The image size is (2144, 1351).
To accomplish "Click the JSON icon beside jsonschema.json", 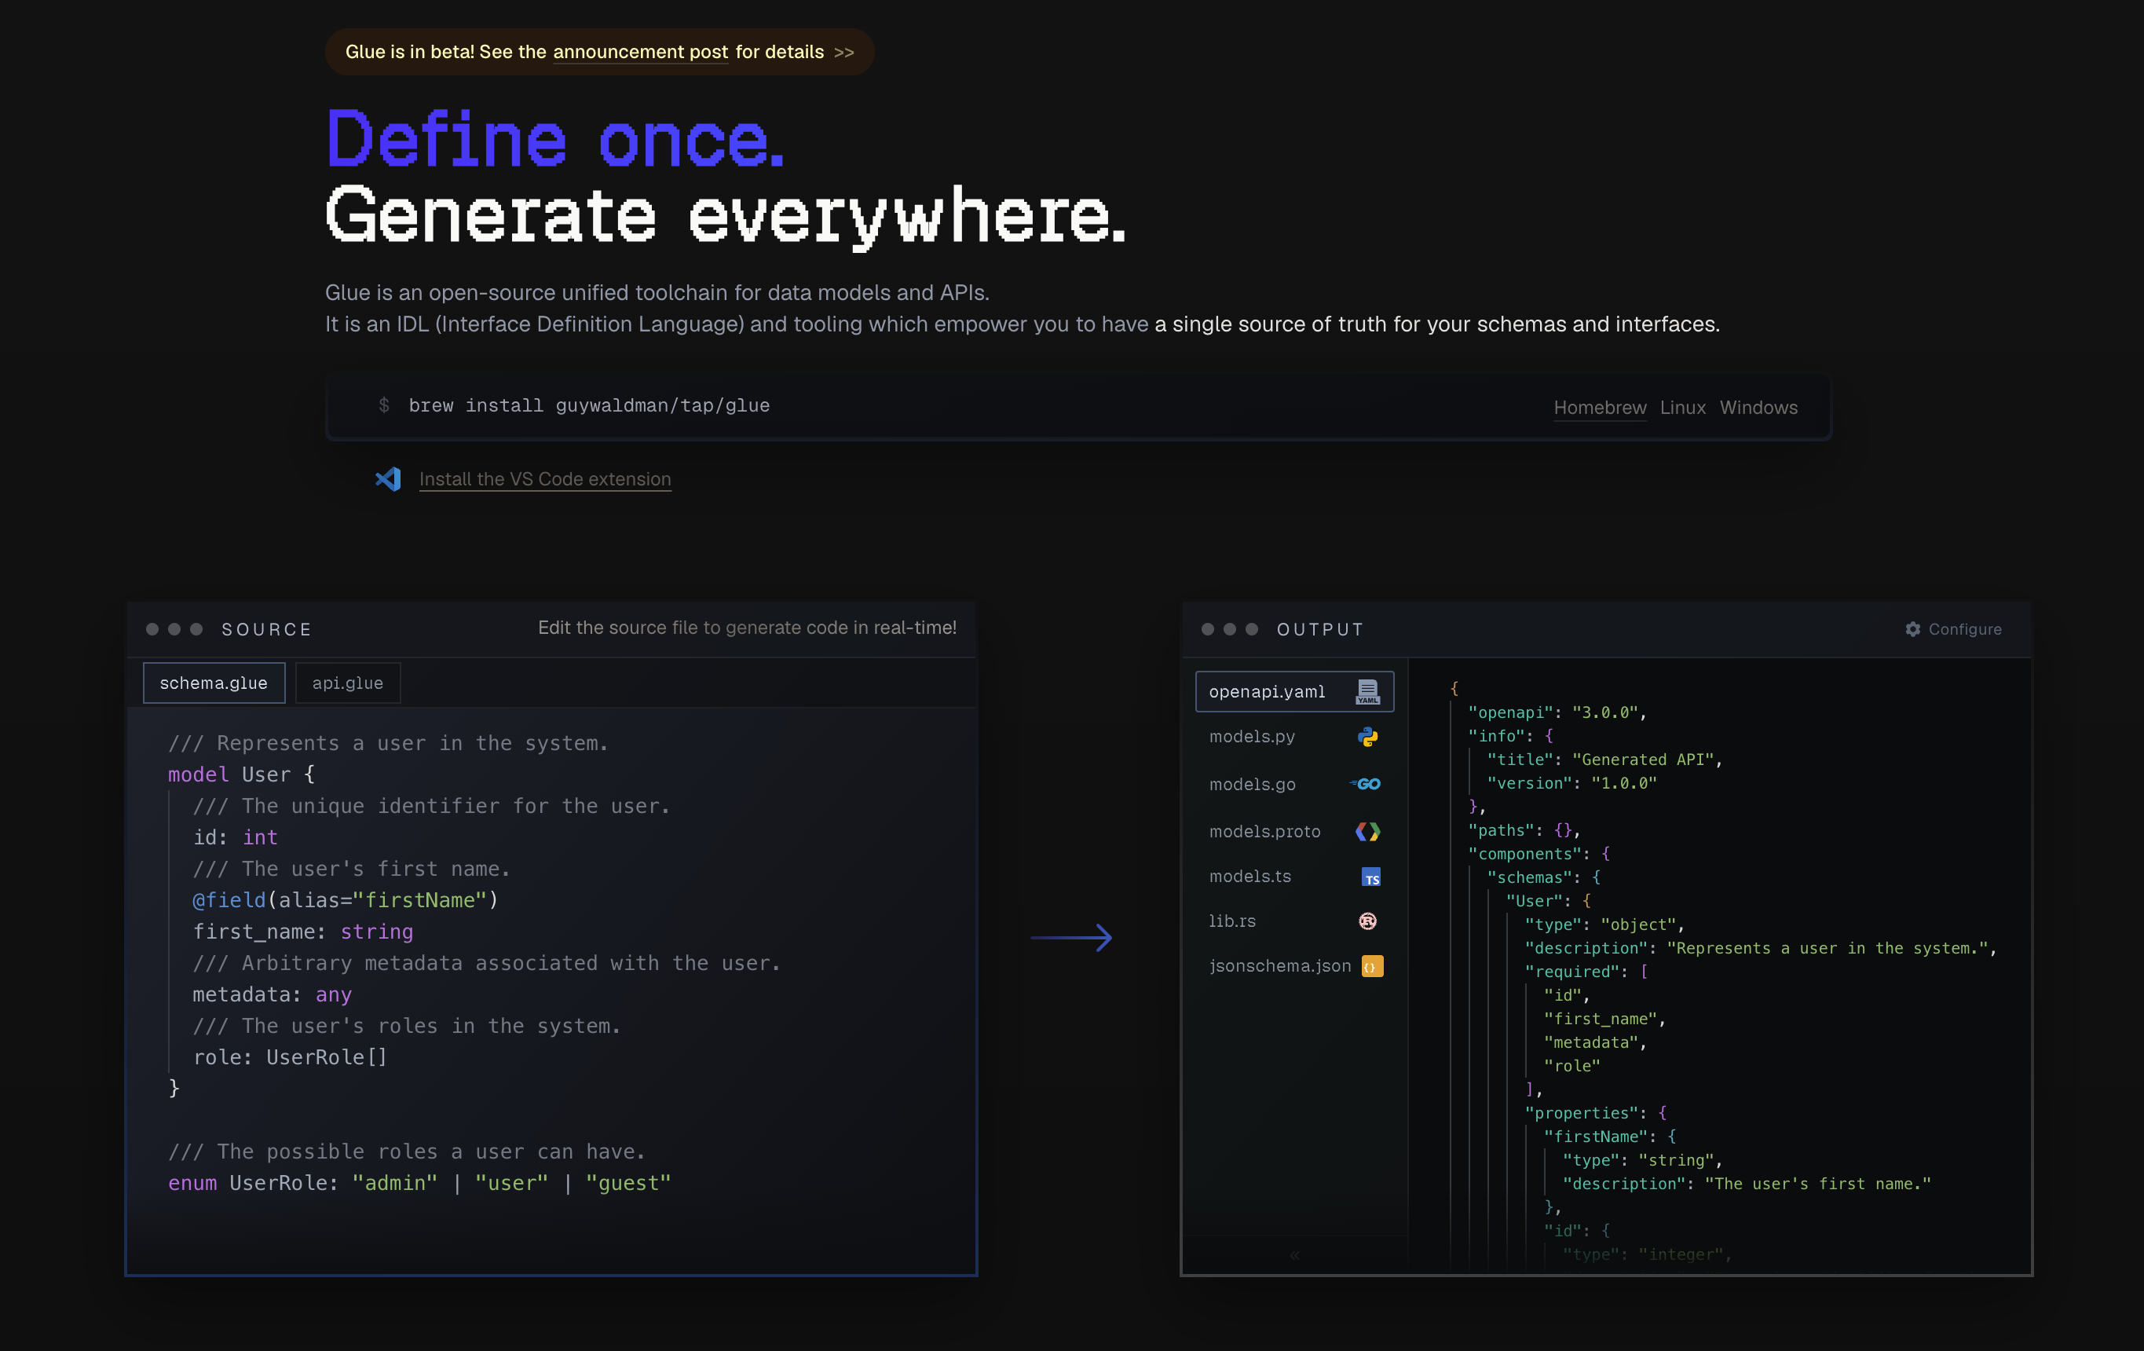I will click(x=1372, y=966).
